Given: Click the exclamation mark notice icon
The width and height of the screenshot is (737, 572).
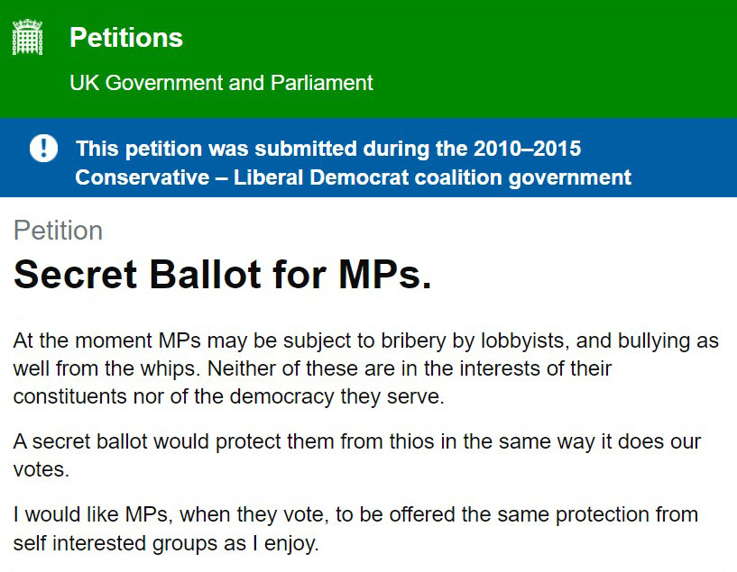Looking at the screenshot, I should click(x=43, y=148).
